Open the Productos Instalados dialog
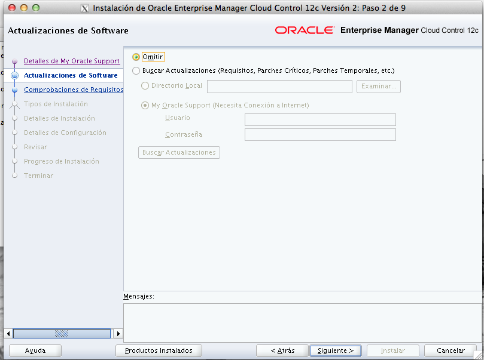This screenshot has height=360, width=484. coord(159,350)
